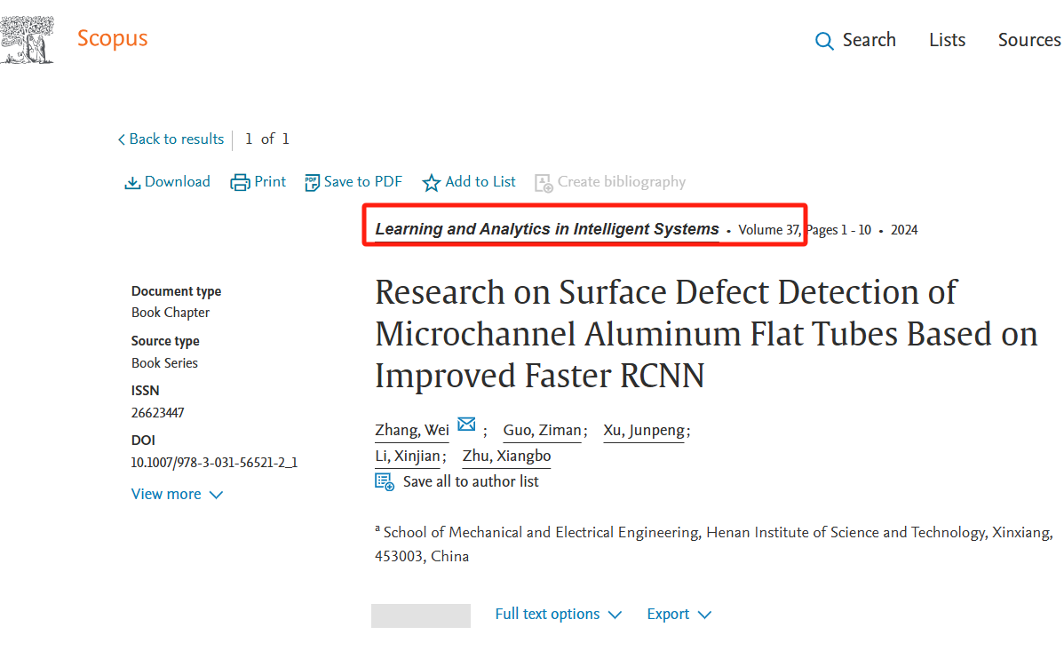This screenshot has height=651, width=1064.
Task: Open the Full text options dropdown
Action: click(x=558, y=615)
